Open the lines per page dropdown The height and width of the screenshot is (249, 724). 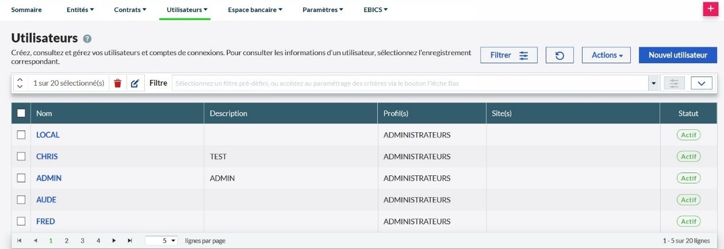[162, 241]
